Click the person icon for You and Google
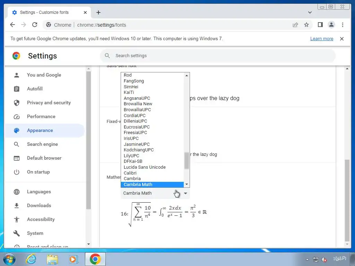The height and width of the screenshot is (266, 355). [17, 75]
